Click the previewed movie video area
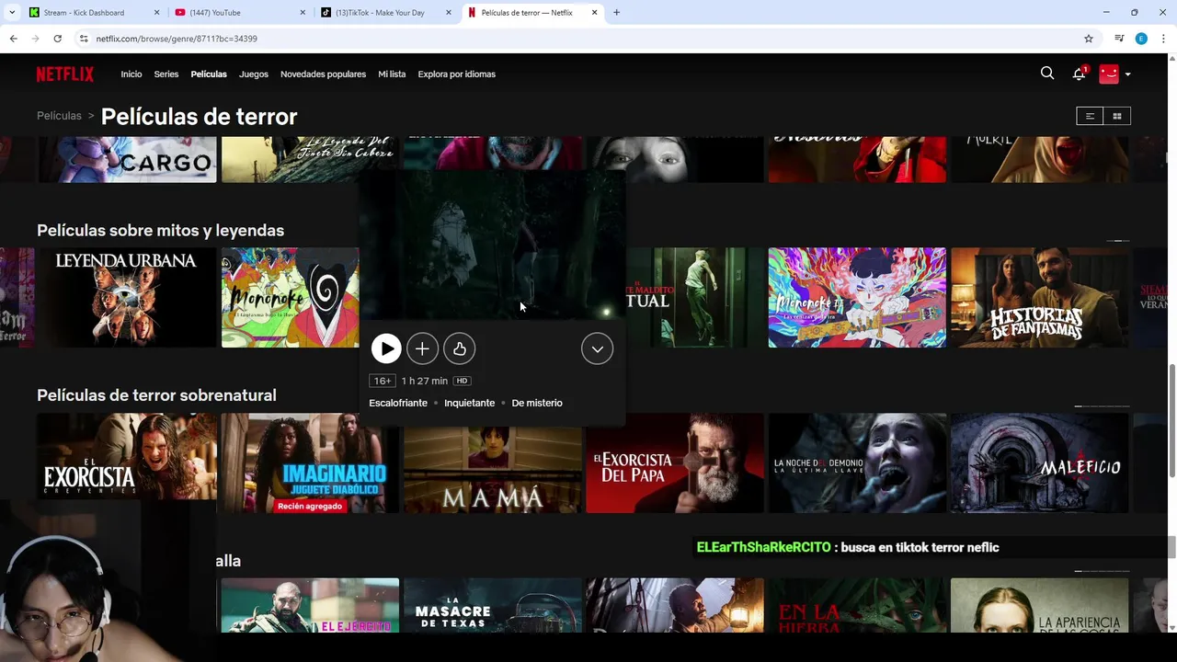Screen dimensions: 1177x662 coord(492,245)
